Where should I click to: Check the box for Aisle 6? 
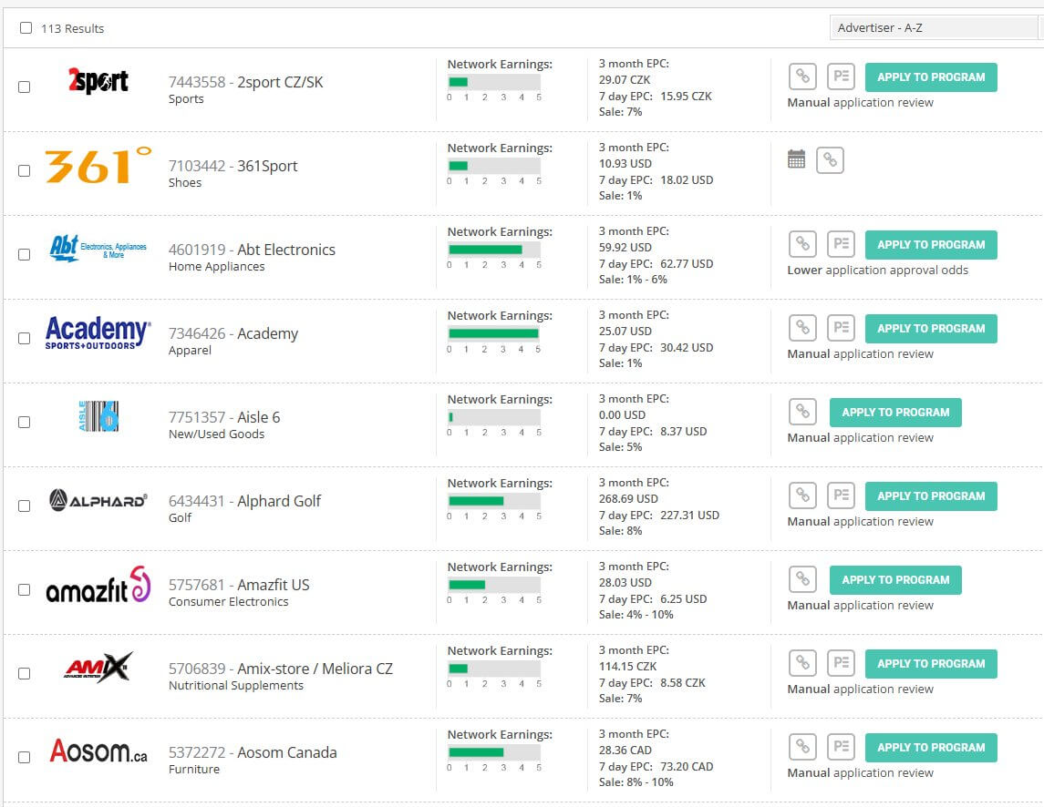pyautogui.click(x=24, y=423)
